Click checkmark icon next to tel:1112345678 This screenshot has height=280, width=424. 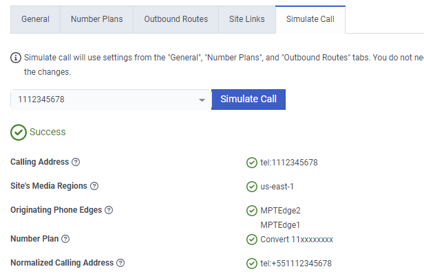[x=252, y=163]
